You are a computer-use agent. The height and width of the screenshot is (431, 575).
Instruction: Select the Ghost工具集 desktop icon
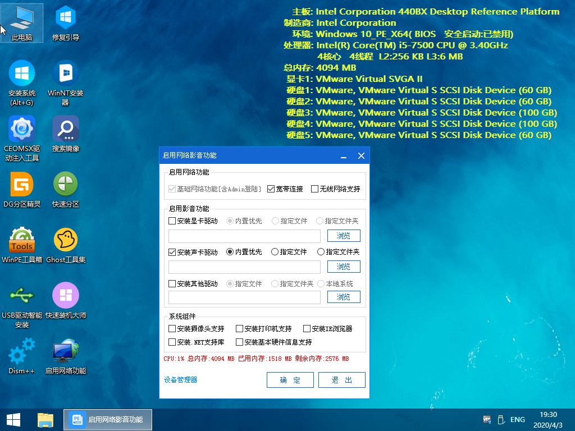(x=66, y=245)
